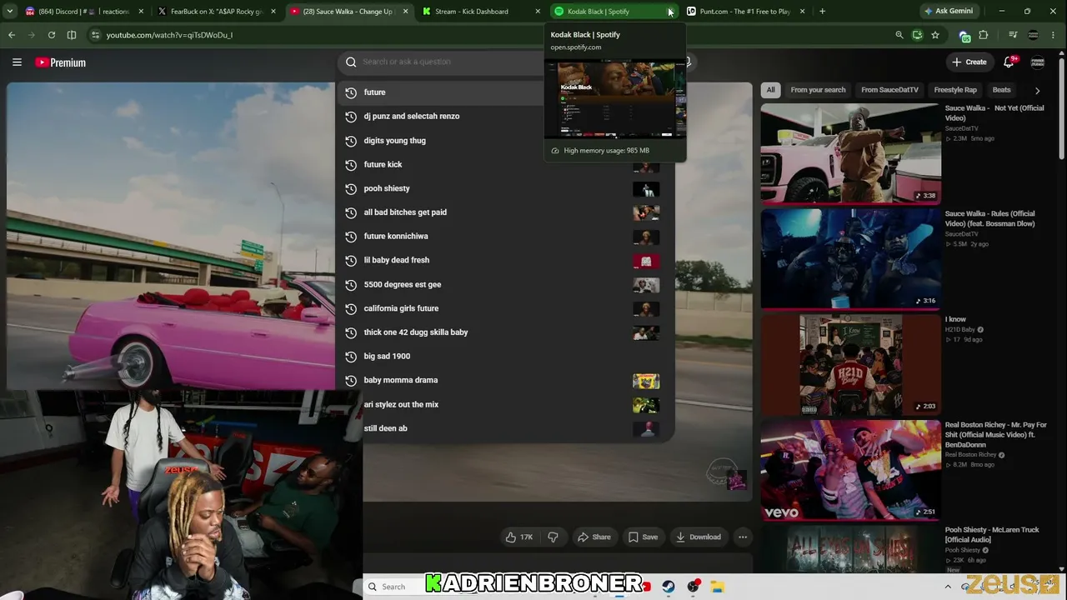Open the YouTube hamburger guide menu
1067x600 pixels.
click(x=17, y=62)
